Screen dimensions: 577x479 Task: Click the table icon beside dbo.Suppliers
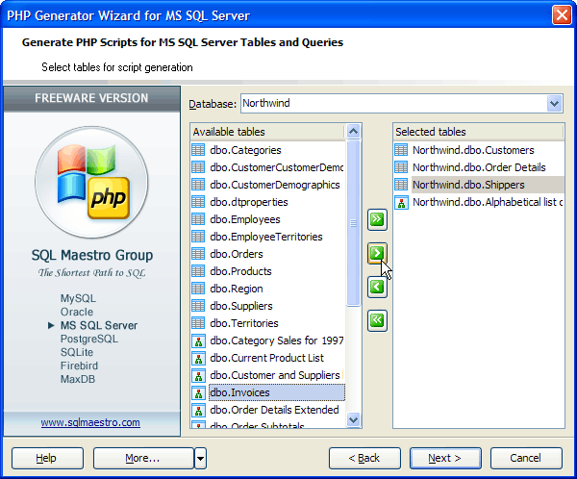[198, 306]
